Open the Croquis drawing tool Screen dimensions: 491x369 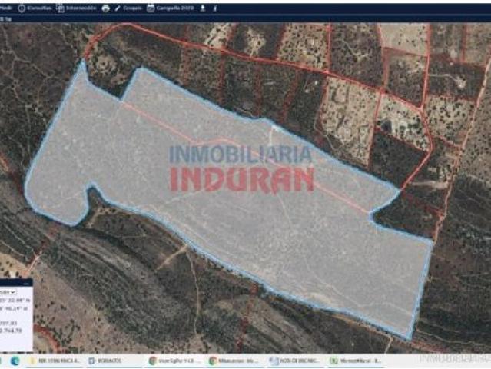[x=128, y=8]
